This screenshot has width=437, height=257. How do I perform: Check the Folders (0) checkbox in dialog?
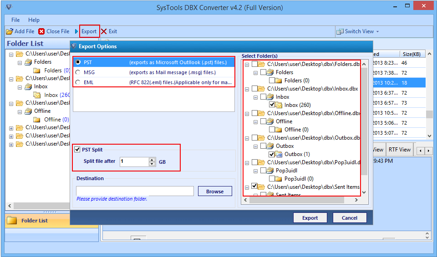point(272,81)
